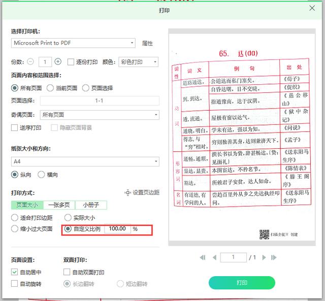
Task: Go to next preview page
Action: 264,257
